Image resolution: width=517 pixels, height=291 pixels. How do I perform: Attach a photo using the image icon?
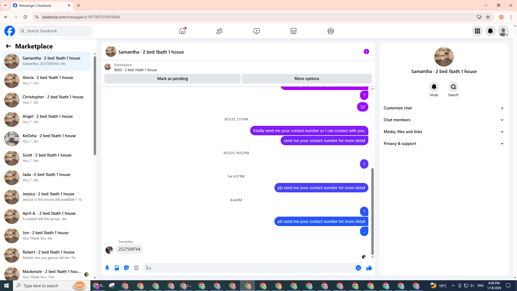pyautogui.click(x=117, y=268)
